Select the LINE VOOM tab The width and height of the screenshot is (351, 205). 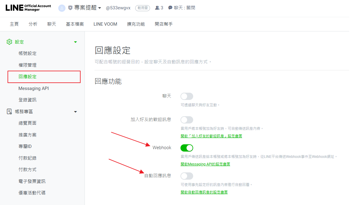tap(105, 24)
